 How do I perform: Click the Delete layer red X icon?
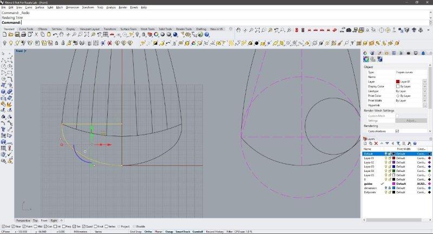377,143
